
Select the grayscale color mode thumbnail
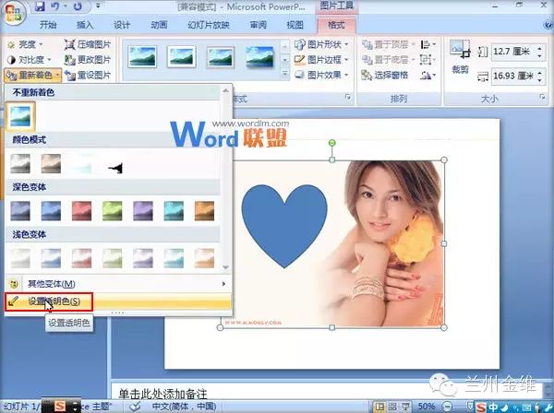[20, 164]
